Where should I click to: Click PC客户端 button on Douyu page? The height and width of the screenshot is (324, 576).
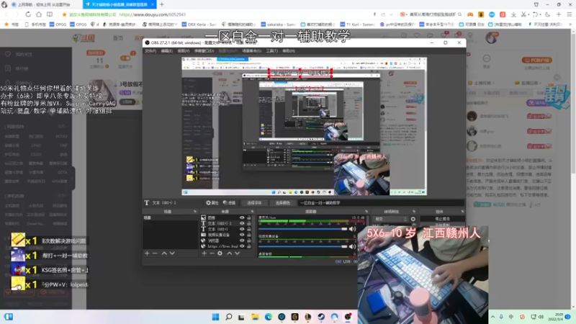click(537, 60)
